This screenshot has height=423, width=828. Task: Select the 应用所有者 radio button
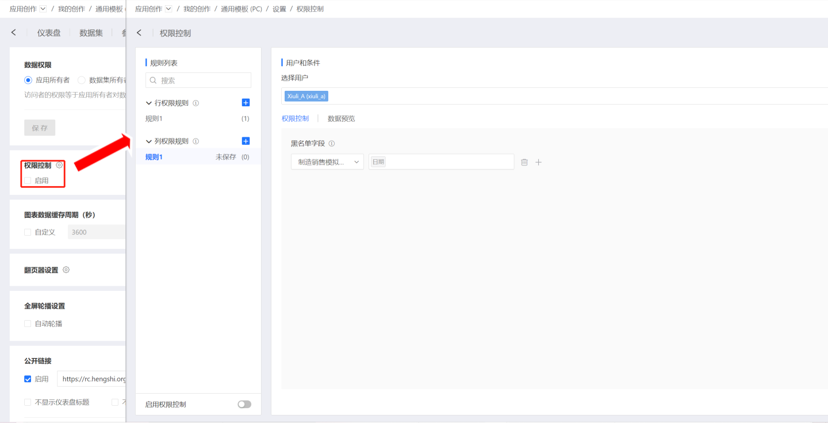coord(28,80)
